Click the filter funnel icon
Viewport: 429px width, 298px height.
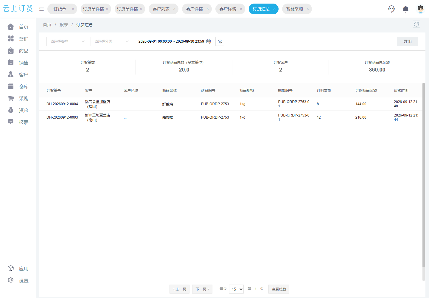point(220,41)
